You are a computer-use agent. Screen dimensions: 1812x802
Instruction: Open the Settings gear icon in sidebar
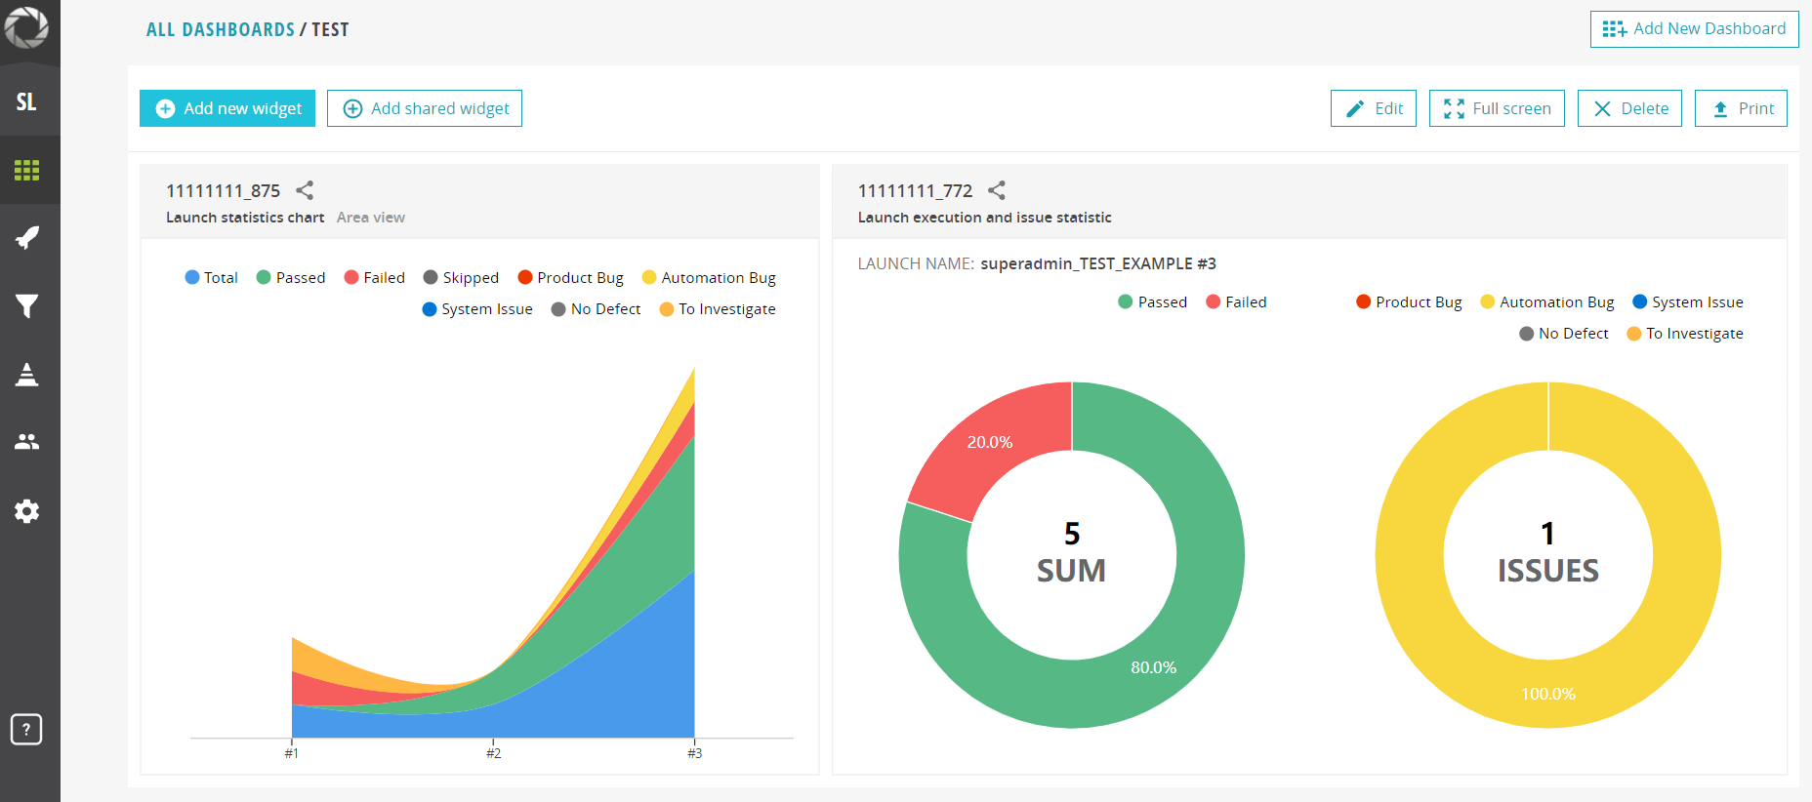[27, 511]
